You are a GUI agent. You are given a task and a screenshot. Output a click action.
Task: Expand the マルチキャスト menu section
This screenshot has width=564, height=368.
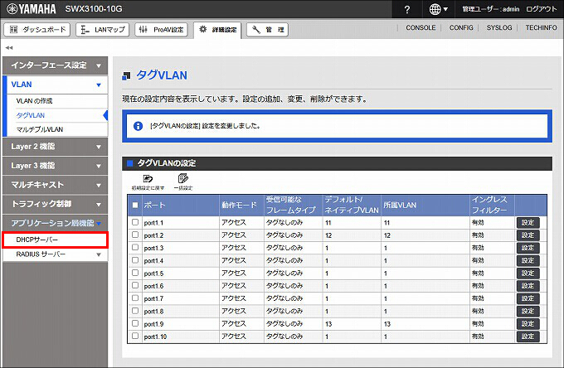coord(54,185)
